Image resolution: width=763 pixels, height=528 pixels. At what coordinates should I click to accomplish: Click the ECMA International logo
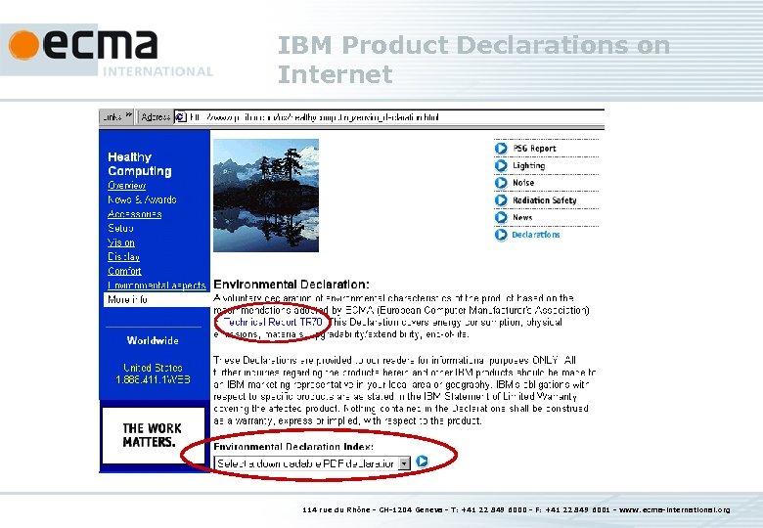click(x=107, y=51)
